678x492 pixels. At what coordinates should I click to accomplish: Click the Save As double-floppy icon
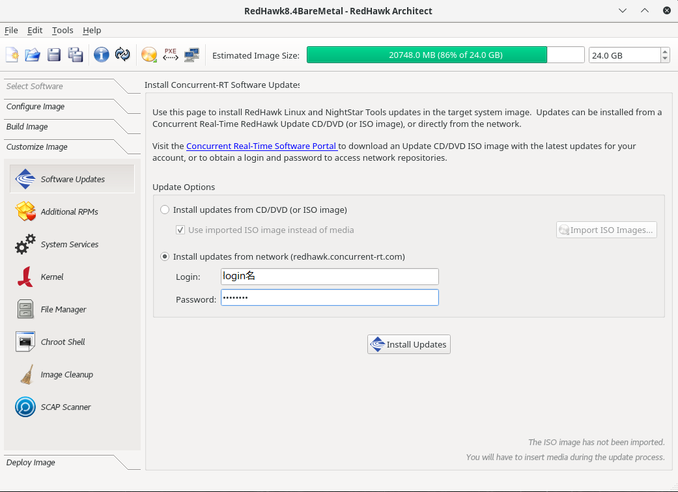(76, 55)
